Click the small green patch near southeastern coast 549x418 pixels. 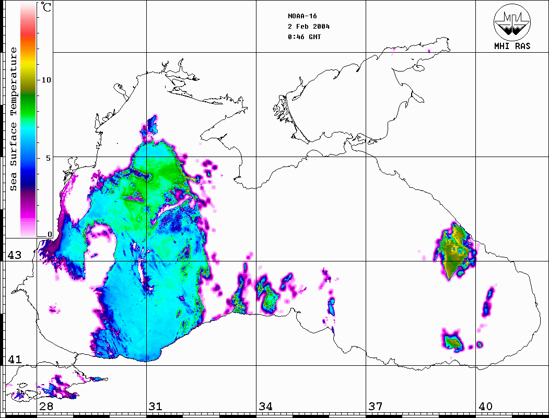click(x=452, y=341)
